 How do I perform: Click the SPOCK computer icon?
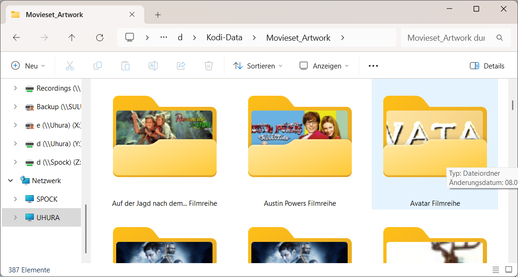[x=30, y=199]
